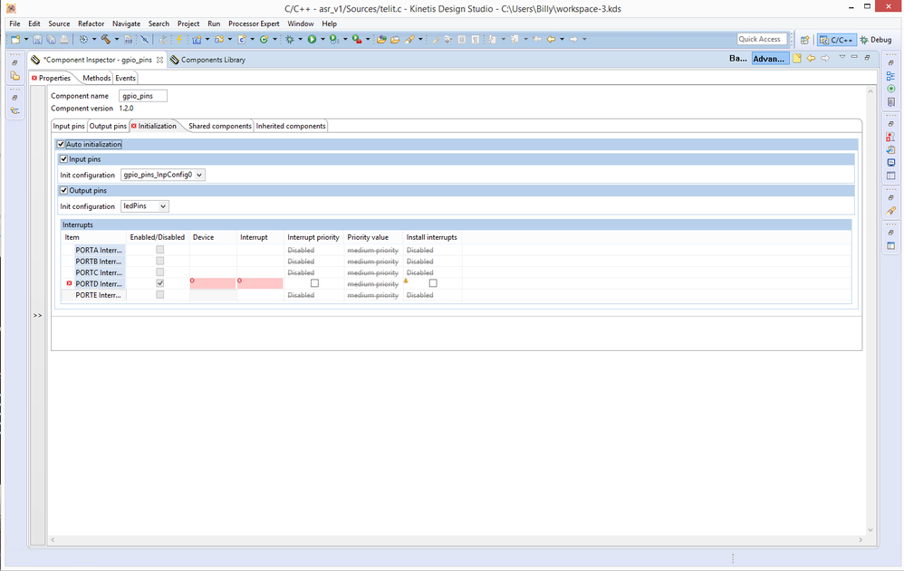Toggle the Auto initialization checkbox
Screen dimensions: 904x571
tap(61, 144)
